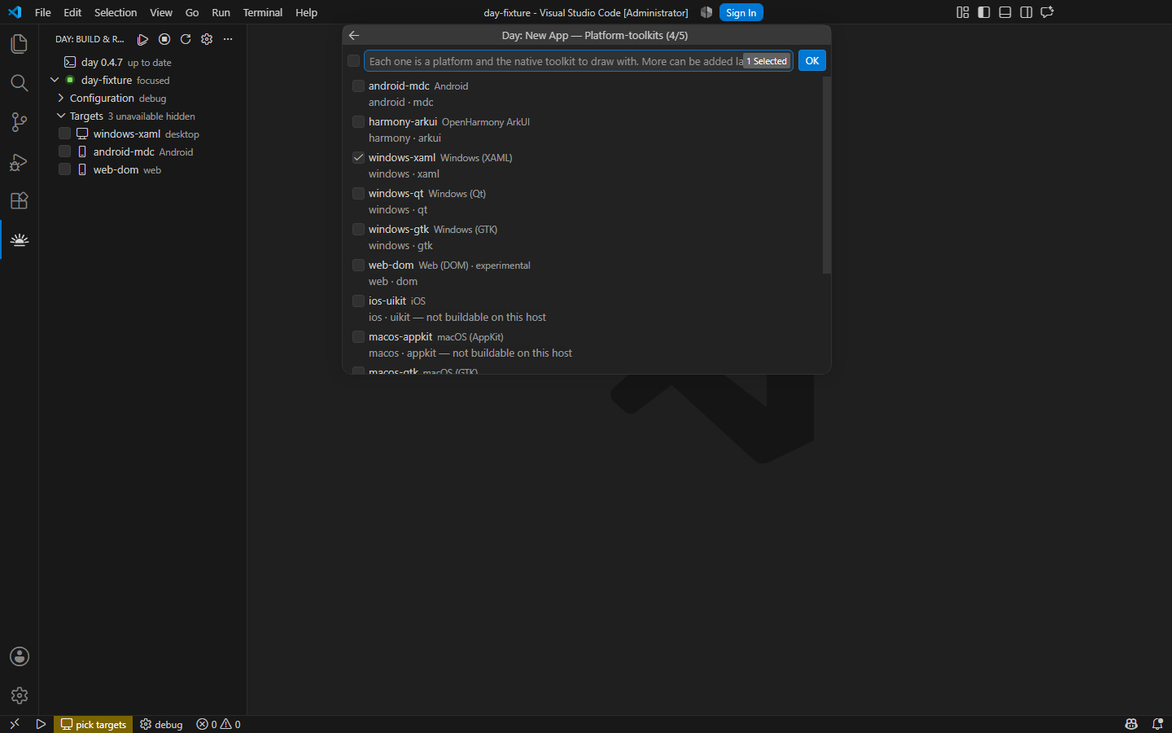
Task: Uncheck the windows-xaml toolkit option
Action: click(358, 157)
